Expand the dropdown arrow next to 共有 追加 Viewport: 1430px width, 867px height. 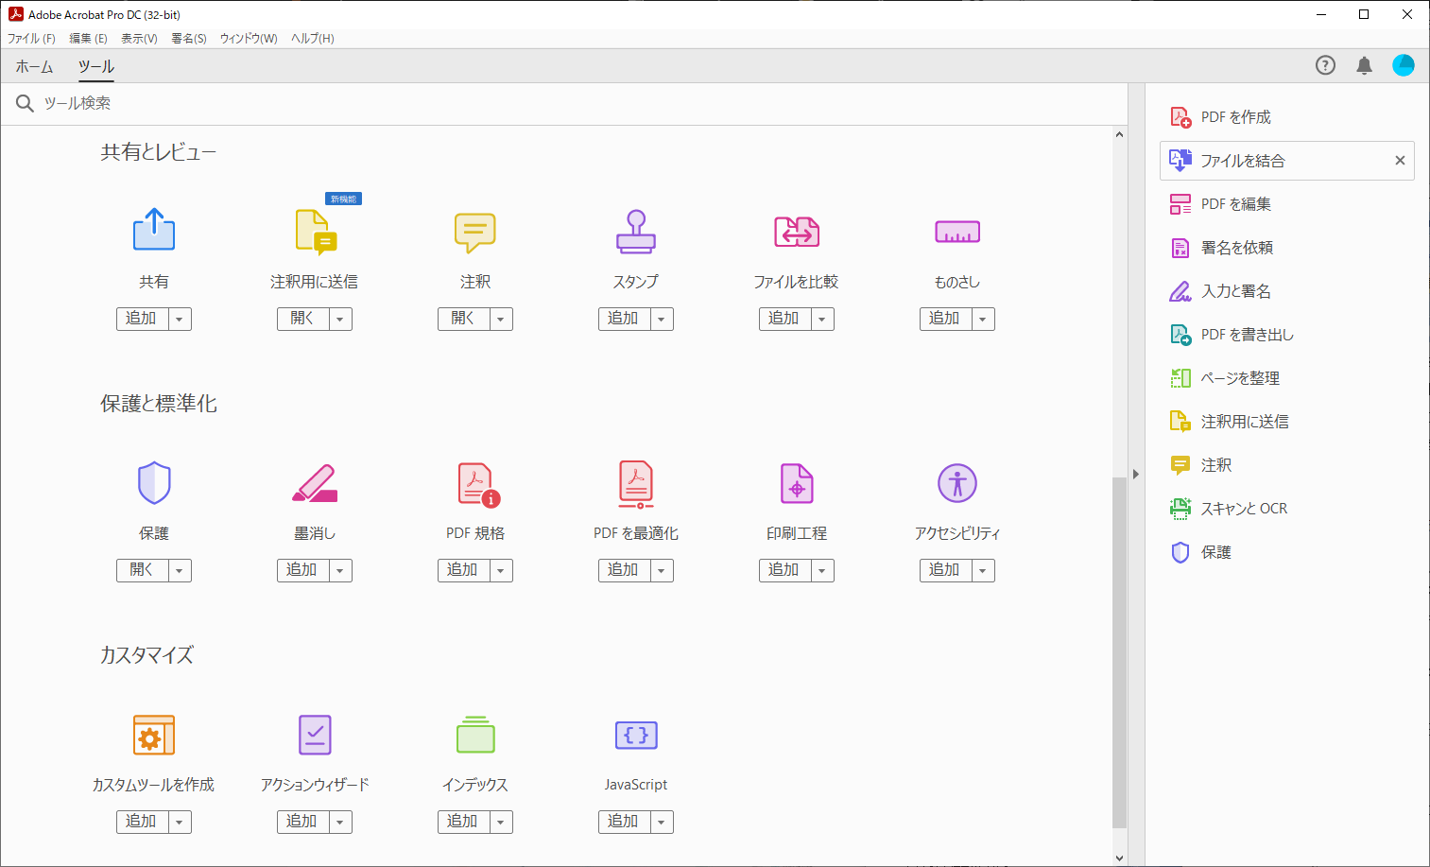click(180, 319)
